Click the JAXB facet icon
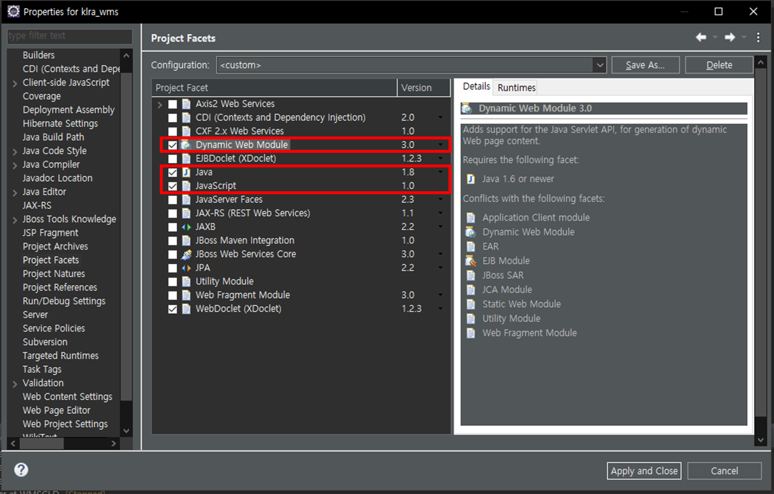The width and height of the screenshot is (774, 494). (x=186, y=227)
